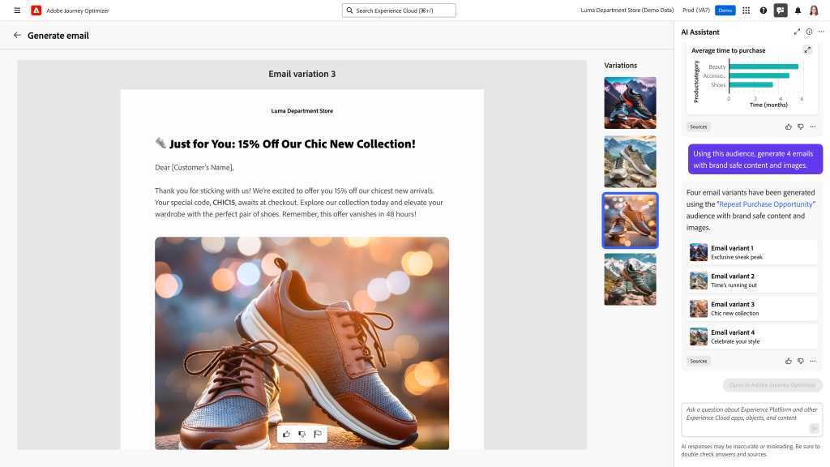Click the user prompt message bubble
830x467 pixels.
coord(755,159)
